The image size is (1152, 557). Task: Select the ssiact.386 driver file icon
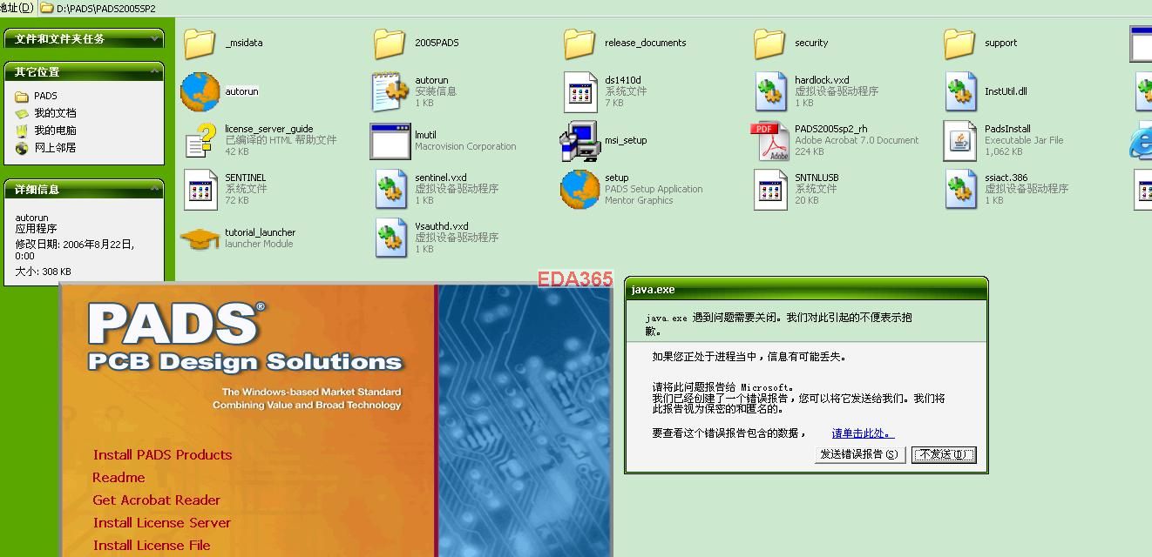[960, 189]
